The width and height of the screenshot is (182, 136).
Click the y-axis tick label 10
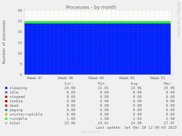tap(20, 53)
